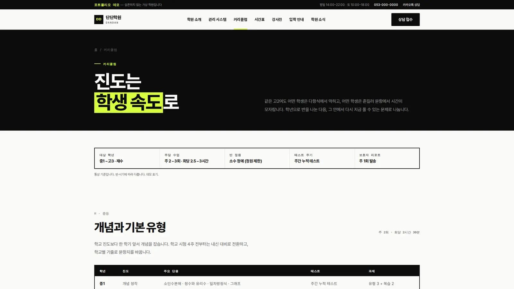The width and height of the screenshot is (514, 289).
Task: Click the 주 2회 · 회당 2시간 30분 text
Action: 399,232
